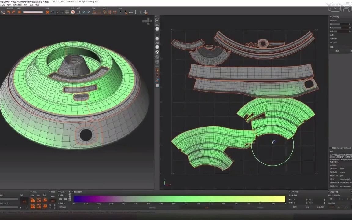Click the square frame icon atop the viewport strip
Viewport: 352px width, 220px height.
(157, 20)
